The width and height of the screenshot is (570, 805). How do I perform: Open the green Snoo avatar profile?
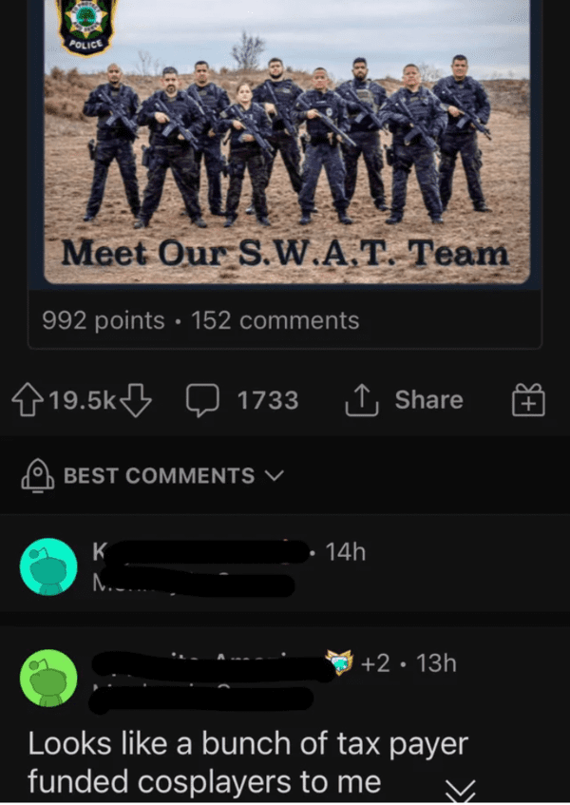(48, 679)
